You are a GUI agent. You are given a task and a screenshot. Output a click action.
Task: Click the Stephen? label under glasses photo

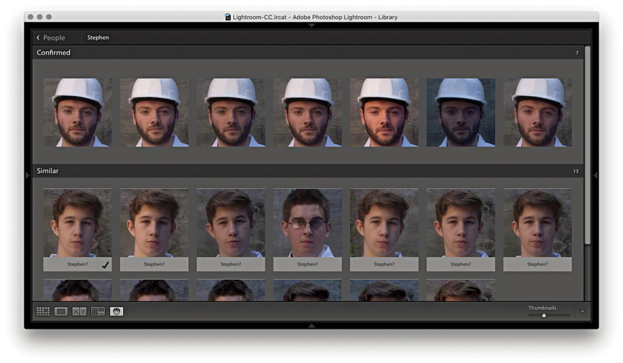coord(307,264)
